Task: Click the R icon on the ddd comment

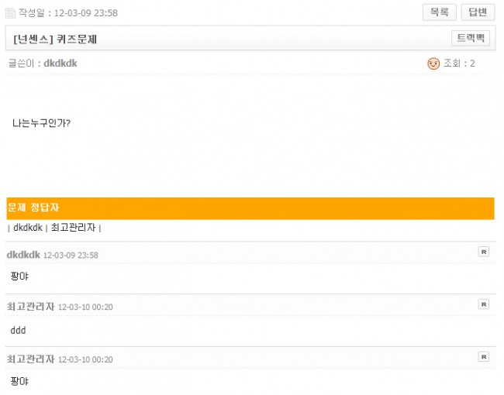Action: [484, 304]
